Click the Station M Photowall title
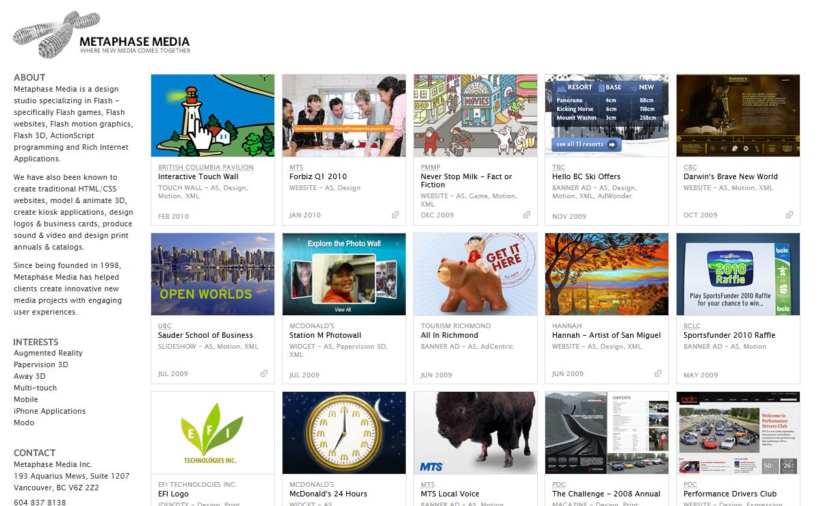 [x=325, y=335]
